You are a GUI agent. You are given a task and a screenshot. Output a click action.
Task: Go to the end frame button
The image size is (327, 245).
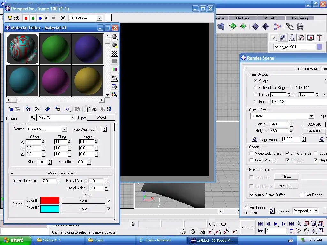point(291,224)
